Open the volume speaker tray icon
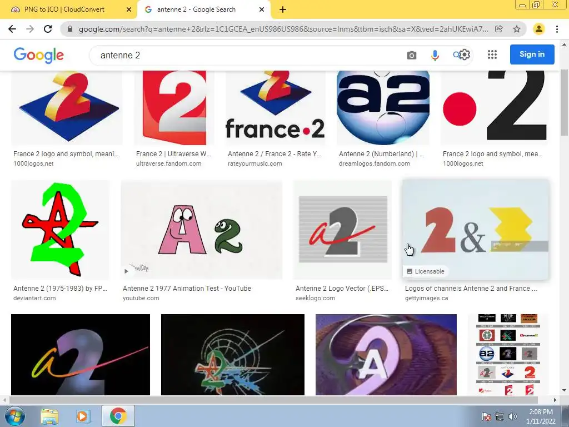569x427 pixels. 512,416
